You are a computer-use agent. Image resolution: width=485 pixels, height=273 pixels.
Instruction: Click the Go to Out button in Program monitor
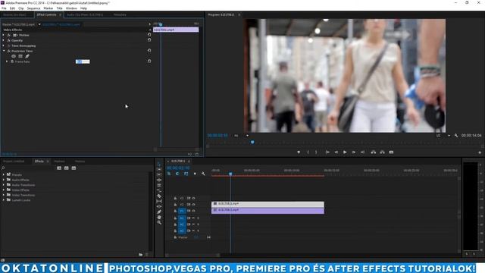click(x=362, y=152)
